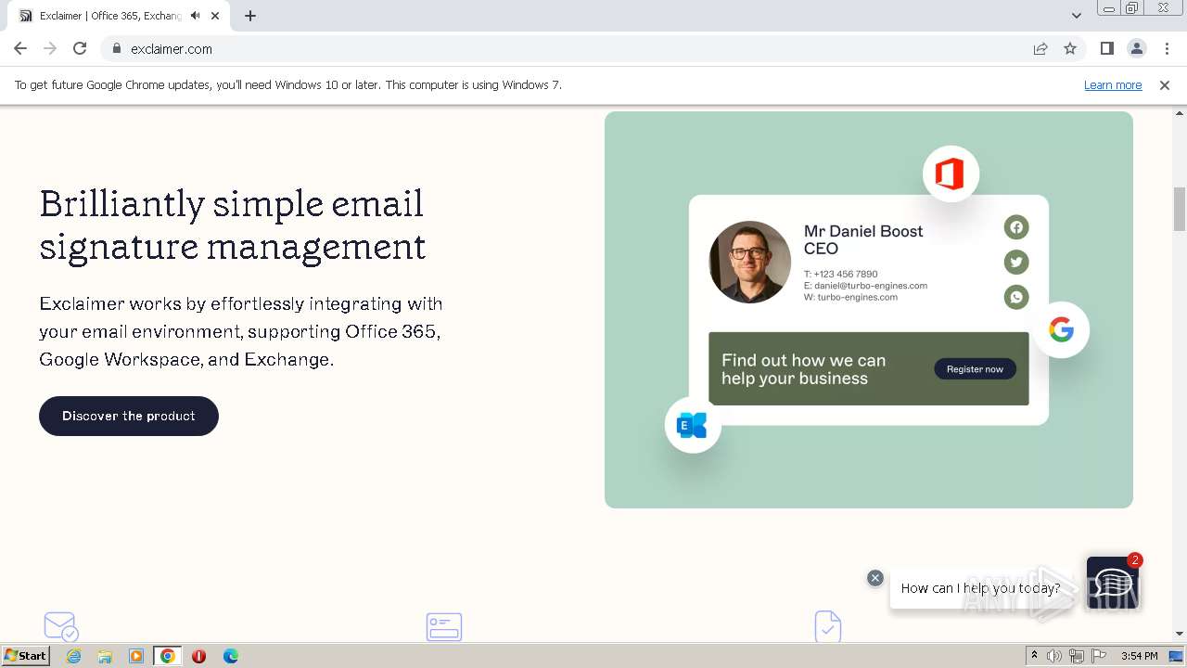Viewport: 1187px width, 668px height.
Task: Open Internet Explorer from taskbar
Action: point(74,656)
